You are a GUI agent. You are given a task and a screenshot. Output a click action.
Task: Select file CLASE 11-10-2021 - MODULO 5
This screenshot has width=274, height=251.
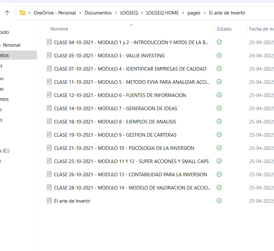tap(132, 82)
